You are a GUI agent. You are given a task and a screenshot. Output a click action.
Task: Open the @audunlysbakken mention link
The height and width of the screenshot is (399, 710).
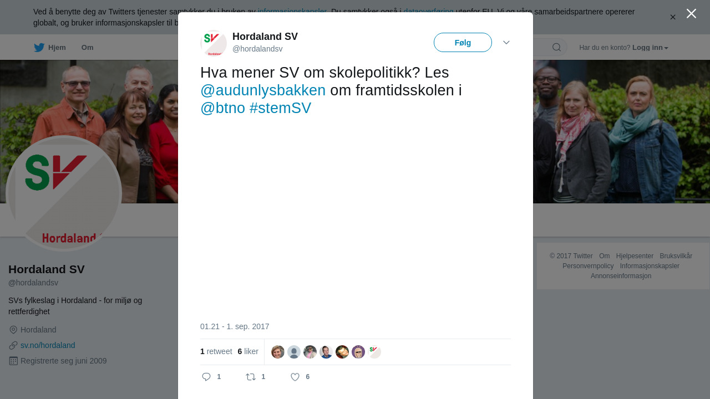click(x=263, y=90)
